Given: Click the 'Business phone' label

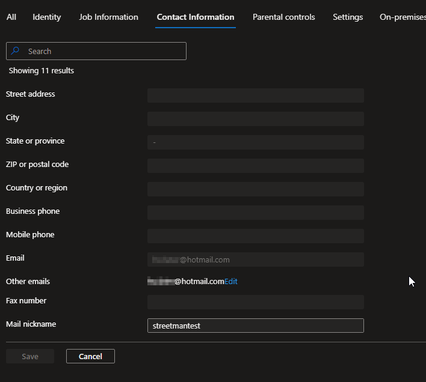Looking at the screenshot, I should (33, 211).
